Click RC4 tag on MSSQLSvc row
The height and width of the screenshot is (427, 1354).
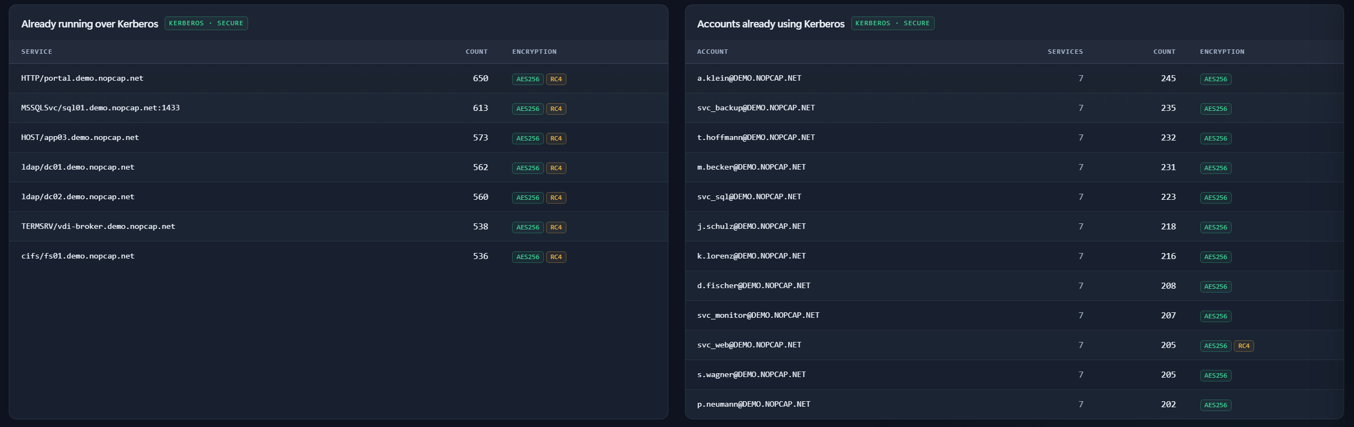(x=556, y=109)
